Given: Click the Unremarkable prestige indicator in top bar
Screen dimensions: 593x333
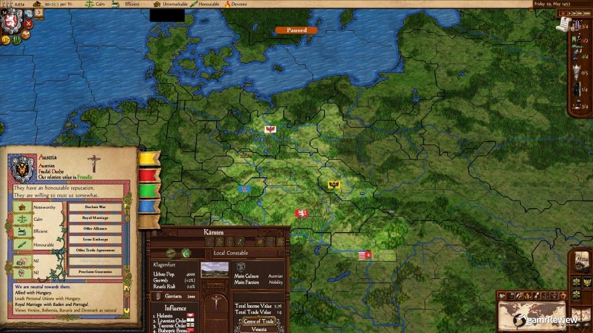Looking at the screenshot, I should tap(170, 4).
